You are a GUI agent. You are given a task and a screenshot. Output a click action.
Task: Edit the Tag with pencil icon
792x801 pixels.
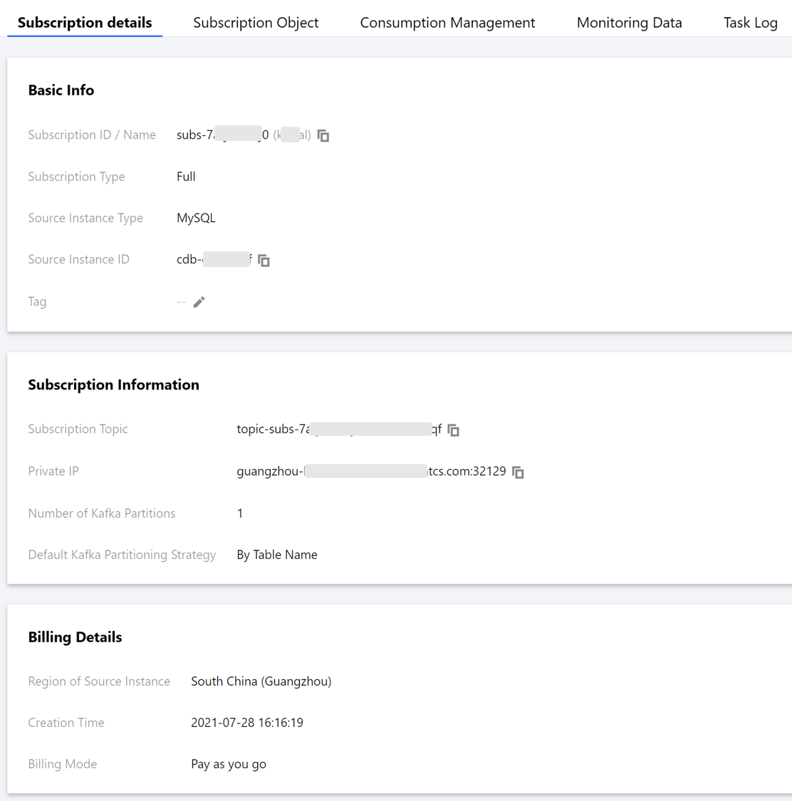pyautogui.click(x=199, y=302)
